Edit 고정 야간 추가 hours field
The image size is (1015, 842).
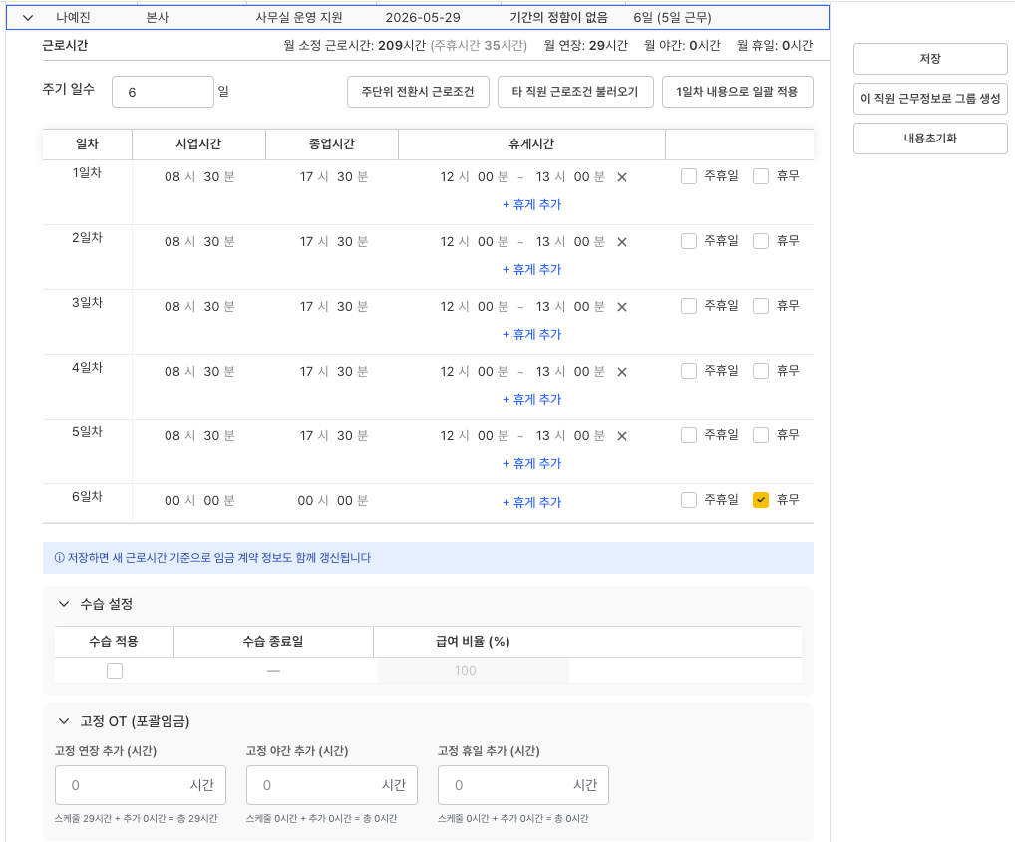pyautogui.click(x=331, y=785)
